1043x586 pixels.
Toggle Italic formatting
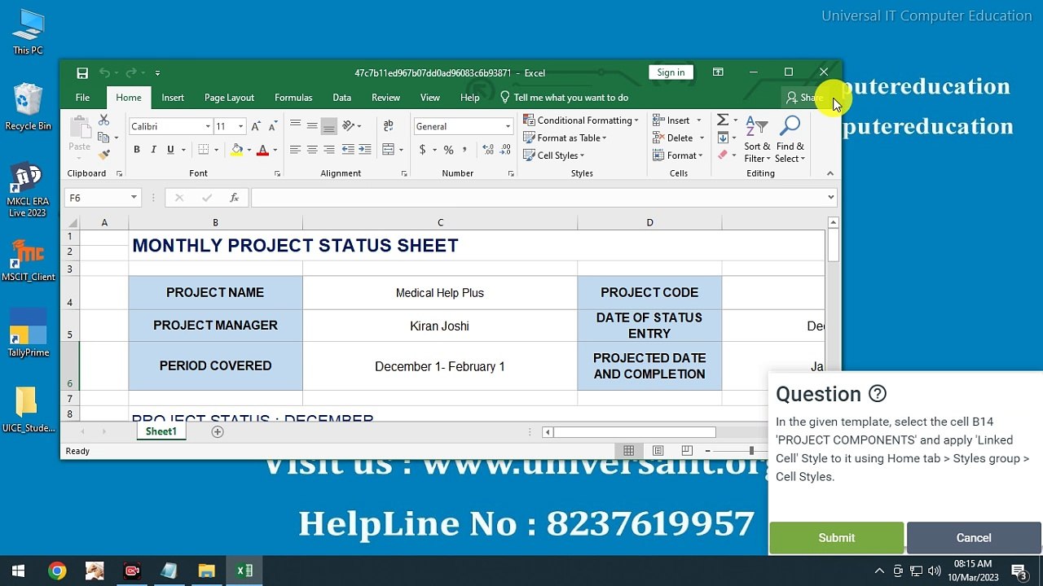click(x=153, y=150)
